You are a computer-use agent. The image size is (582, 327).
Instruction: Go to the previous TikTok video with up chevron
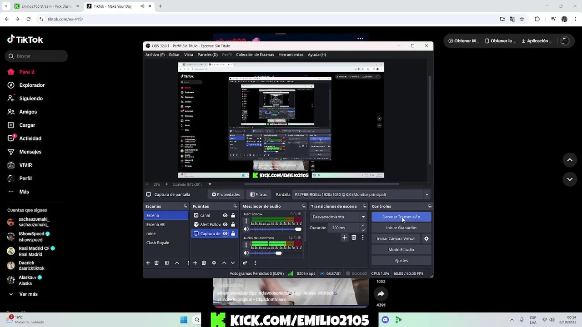(x=570, y=160)
